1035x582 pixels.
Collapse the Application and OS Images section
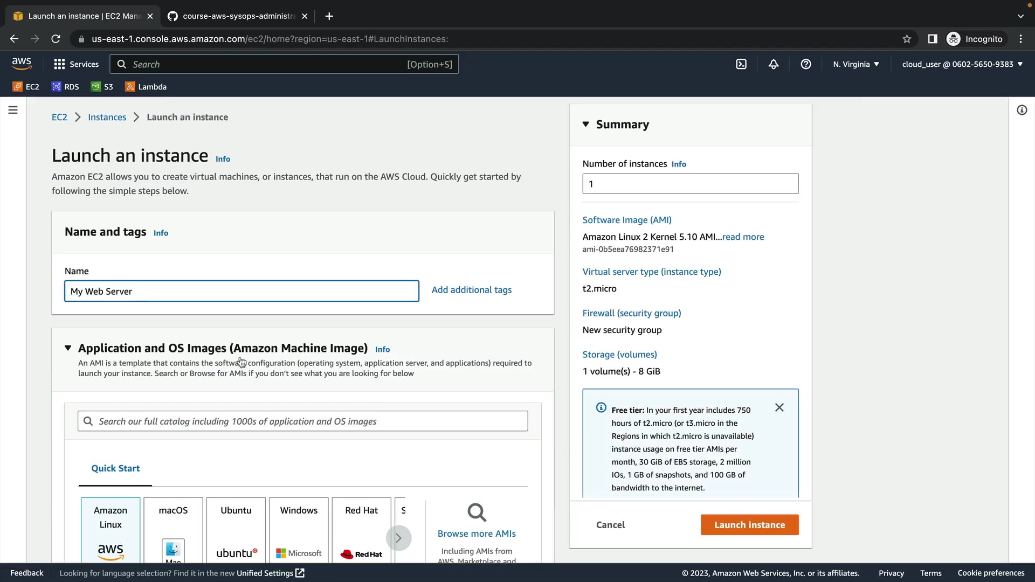68,348
